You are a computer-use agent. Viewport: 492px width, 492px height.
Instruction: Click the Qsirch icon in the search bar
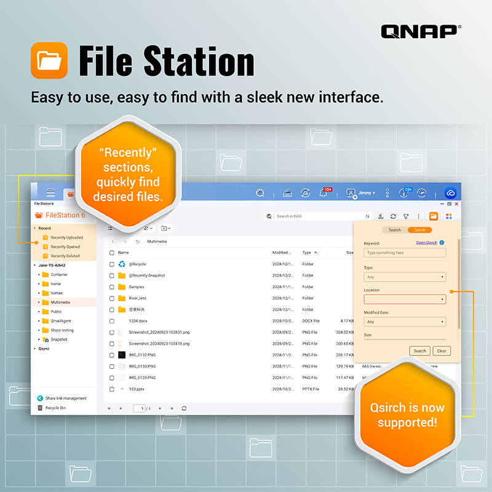(269, 216)
